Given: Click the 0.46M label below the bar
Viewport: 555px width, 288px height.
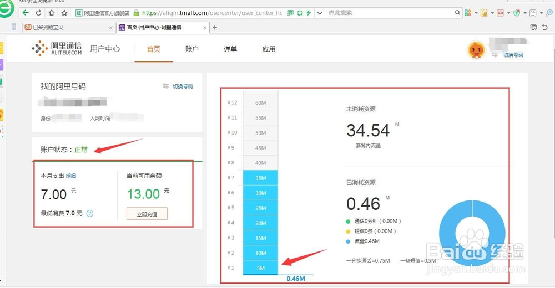Looking at the screenshot, I should coord(296,279).
